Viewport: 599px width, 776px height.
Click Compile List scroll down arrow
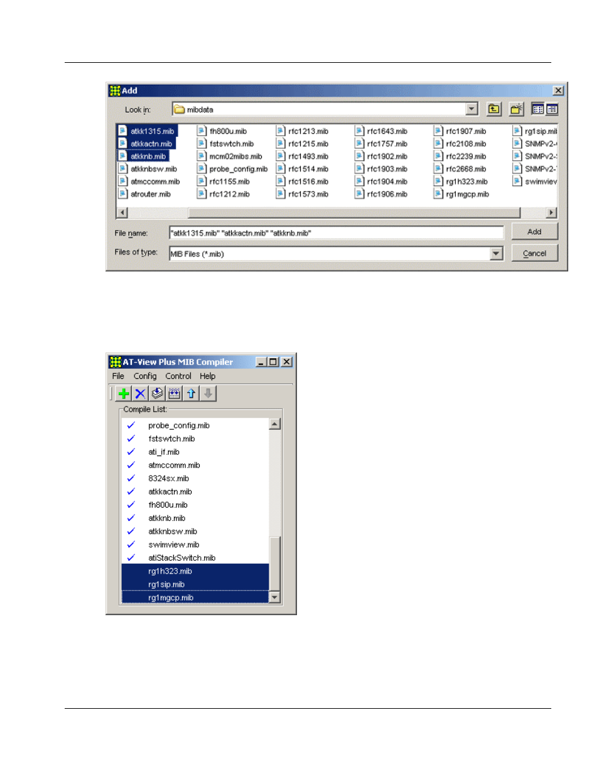click(275, 597)
